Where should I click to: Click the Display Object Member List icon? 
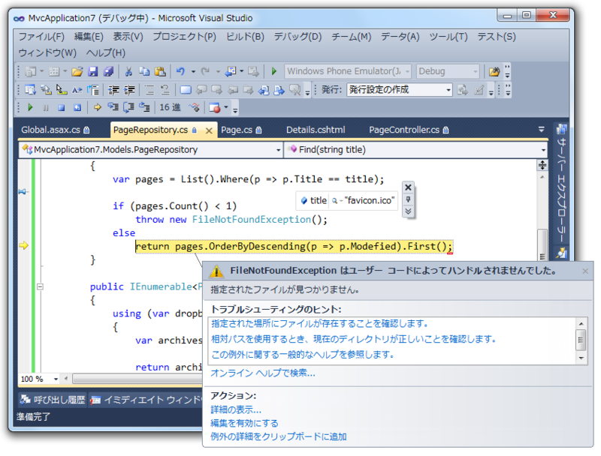[30, 90]
